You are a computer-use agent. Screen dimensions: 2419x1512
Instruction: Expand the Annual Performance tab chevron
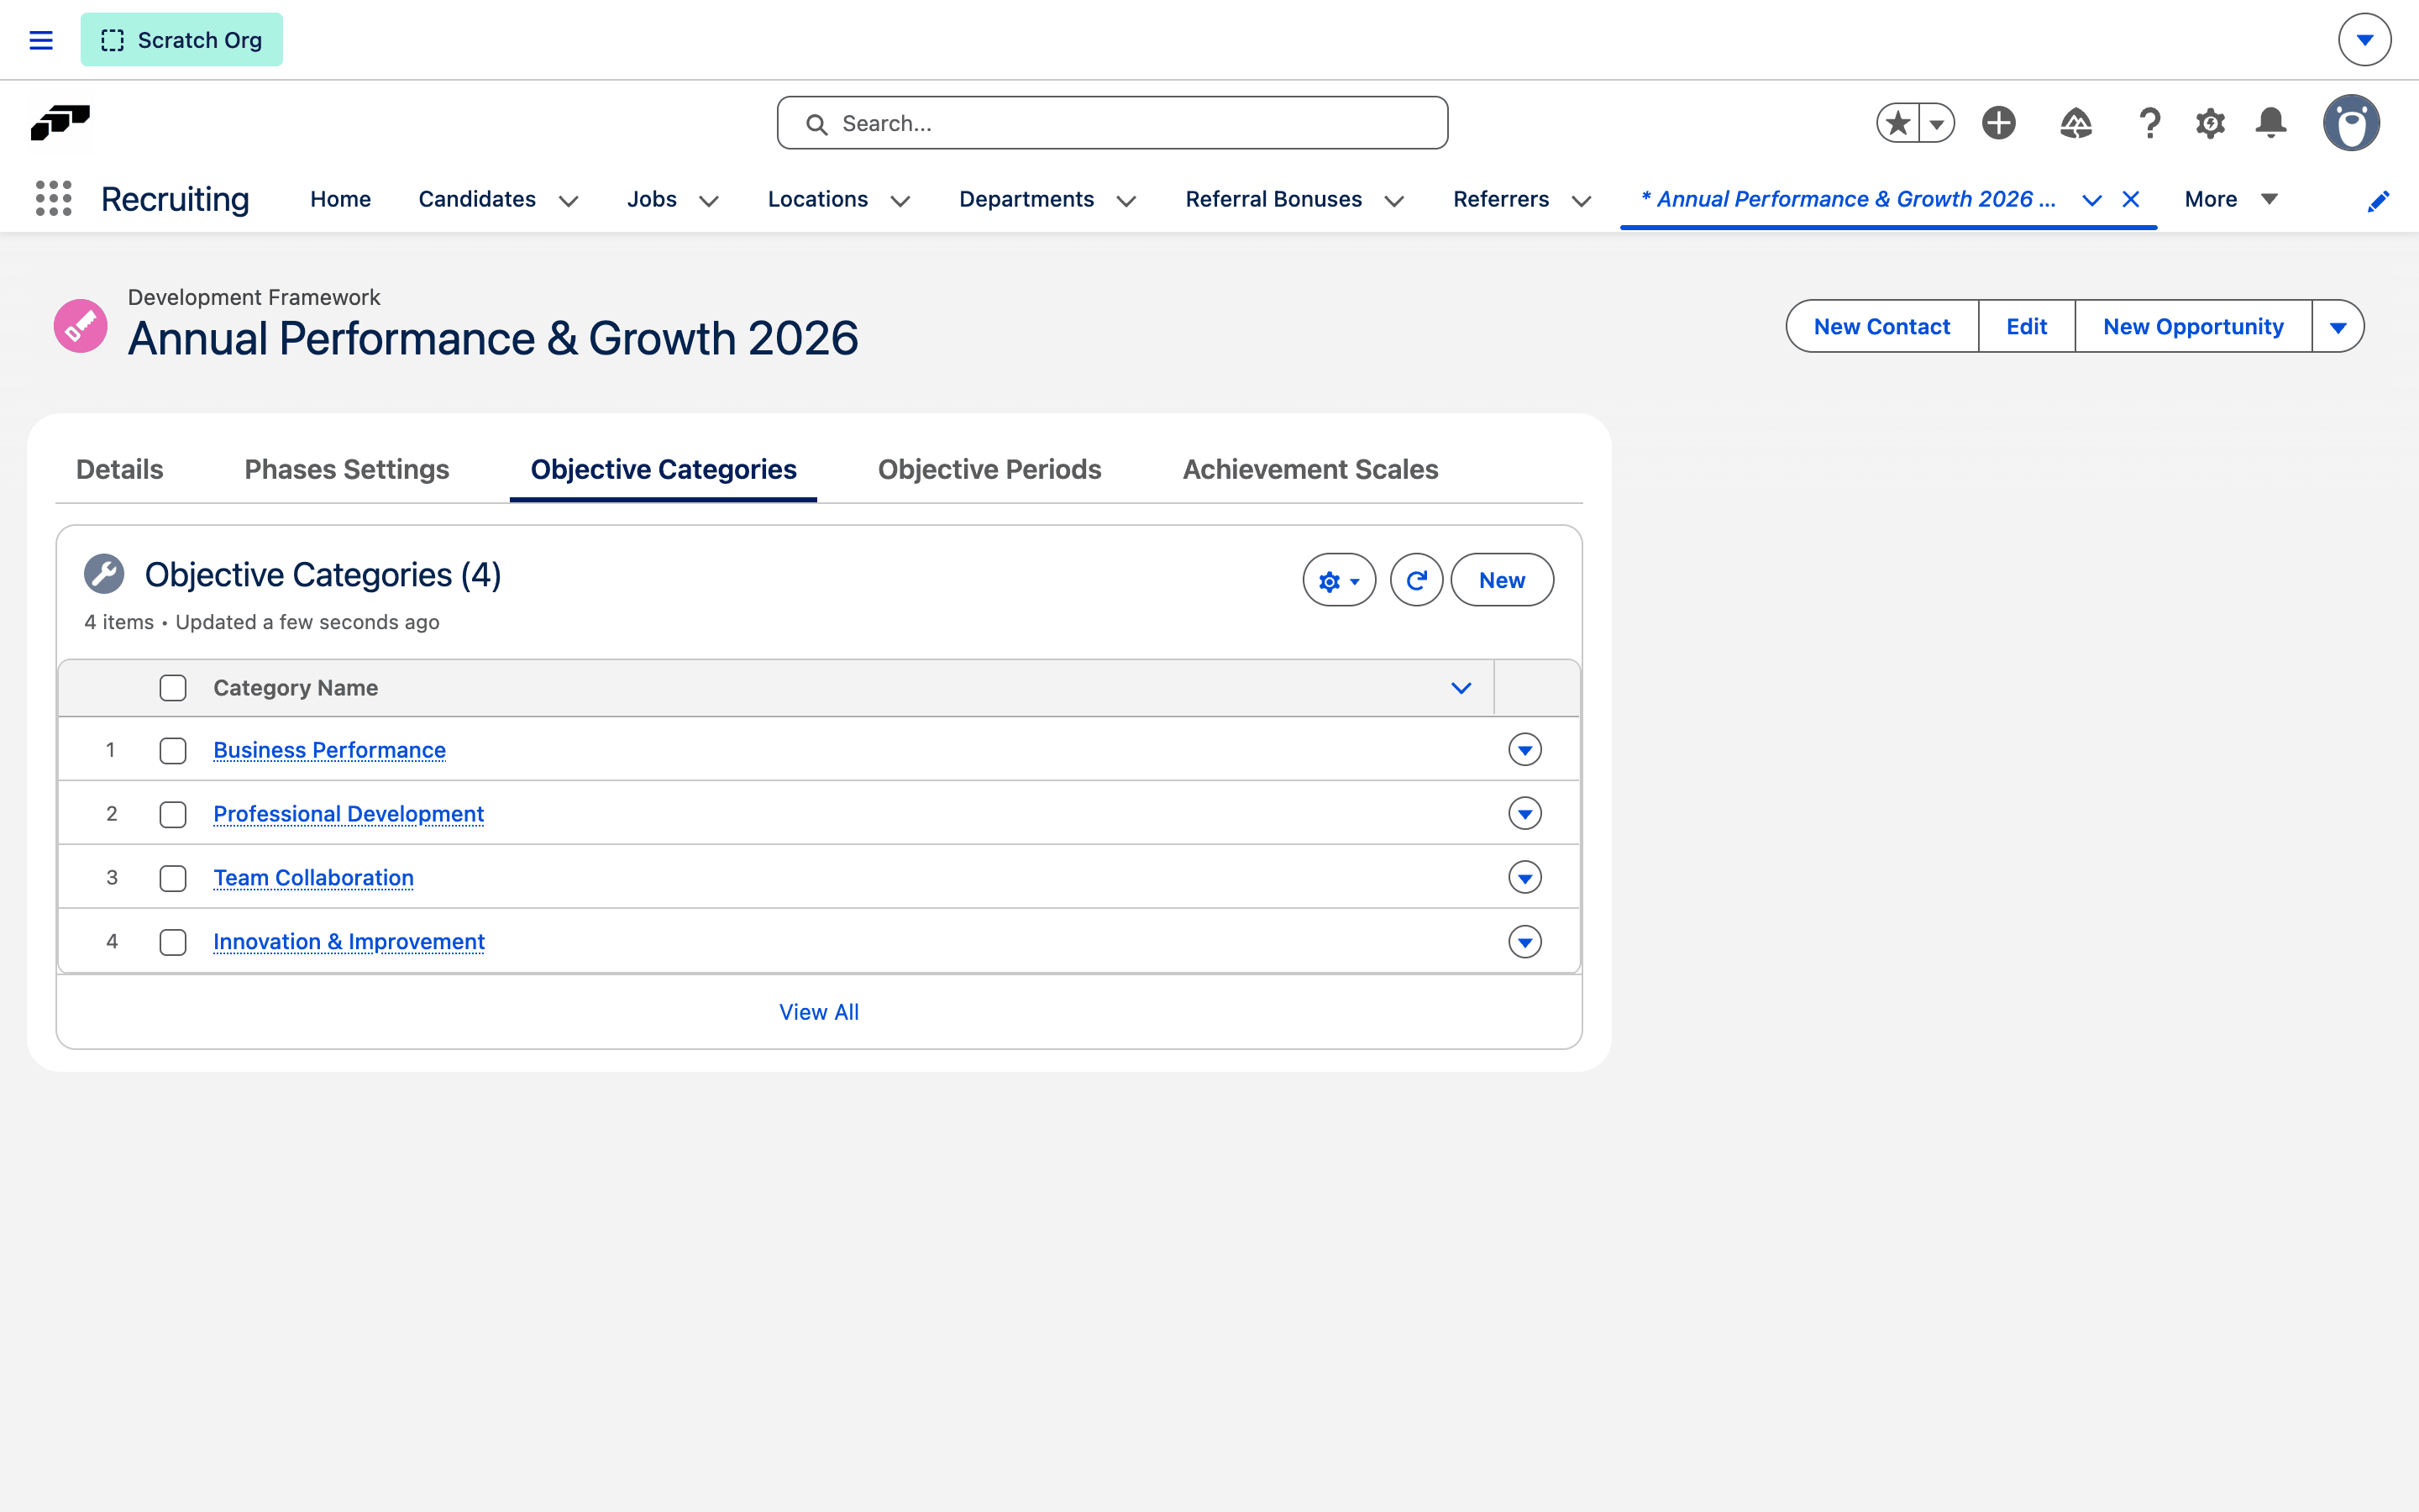pos(2091,200)
